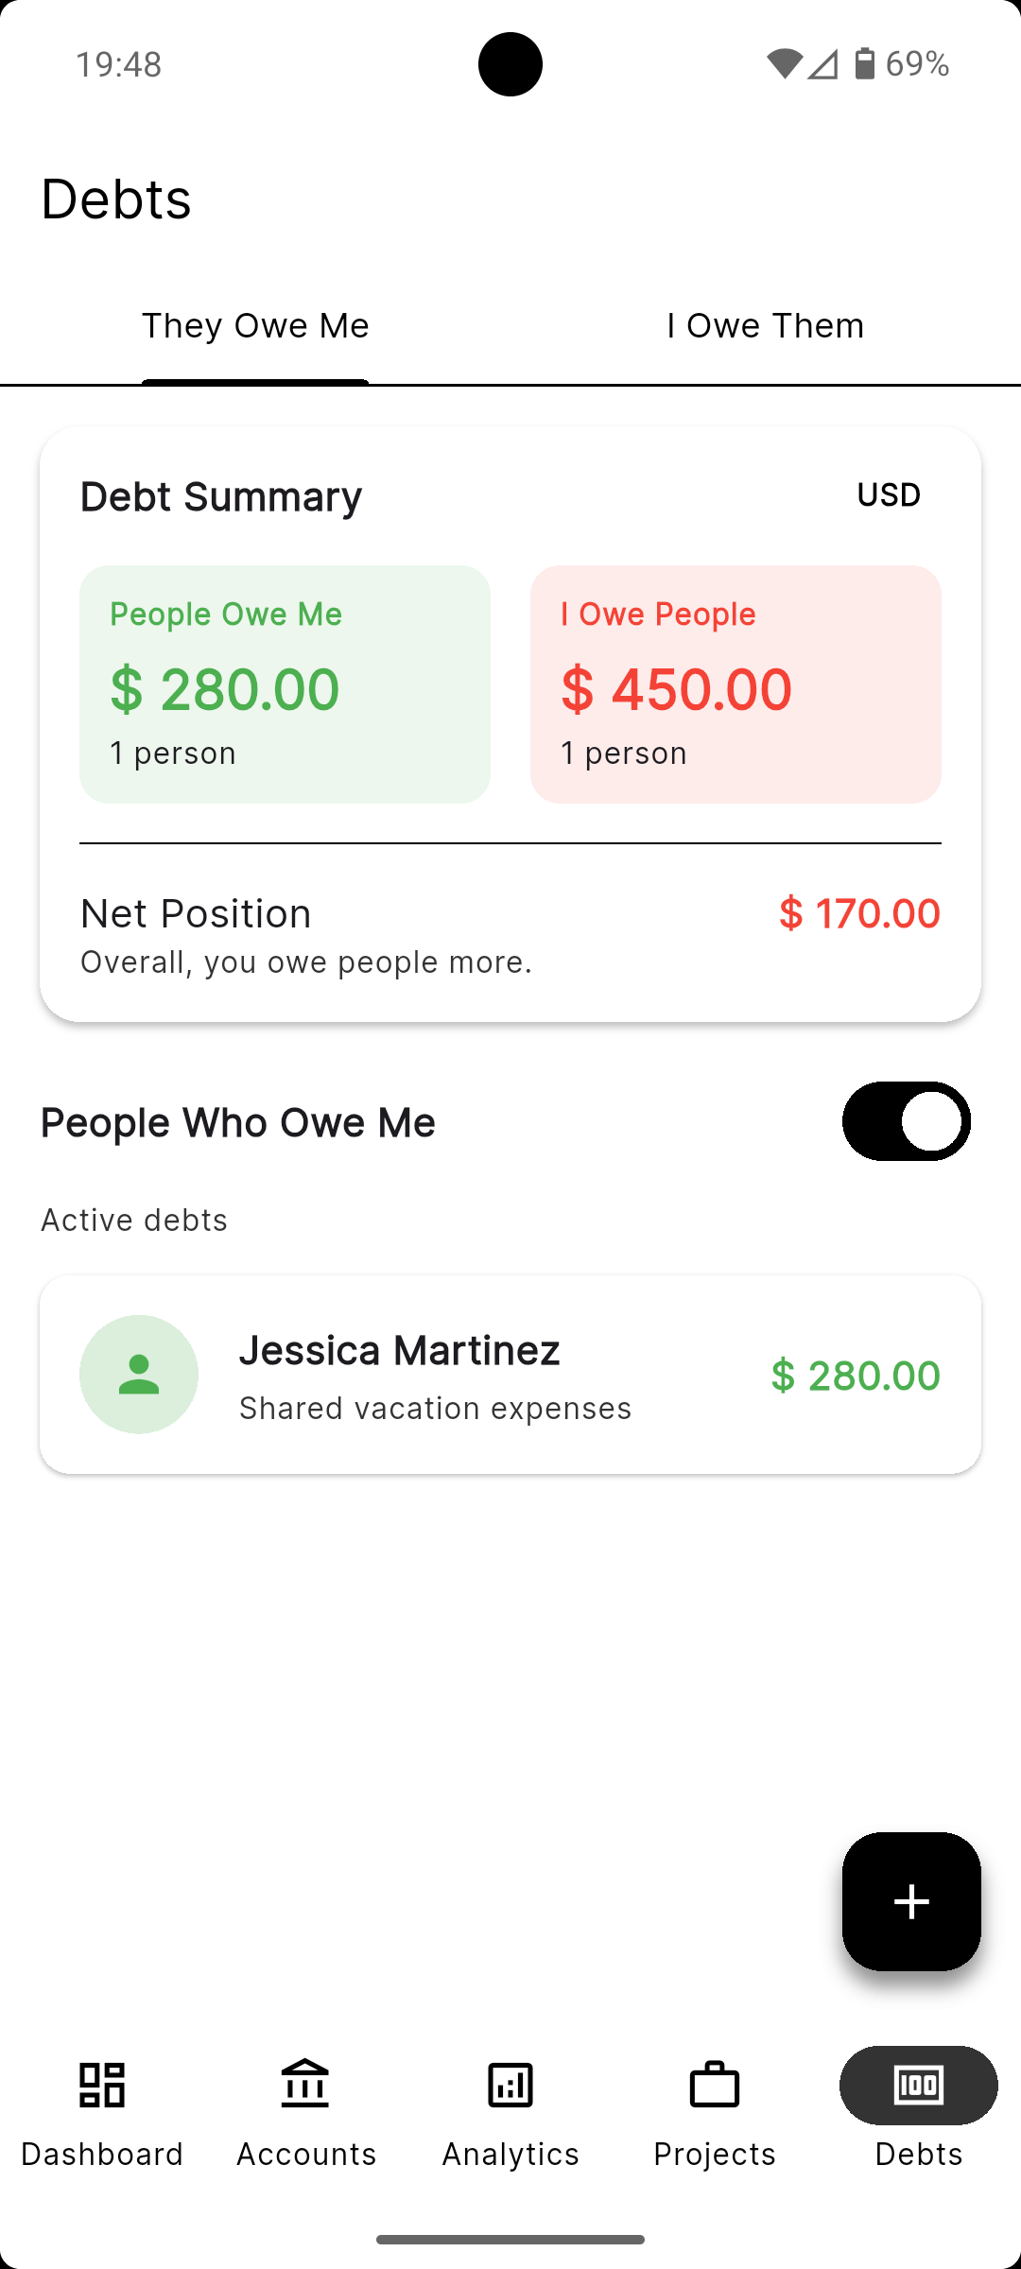
Task: Open the People Owe Me green card
Action: (285, 684)
